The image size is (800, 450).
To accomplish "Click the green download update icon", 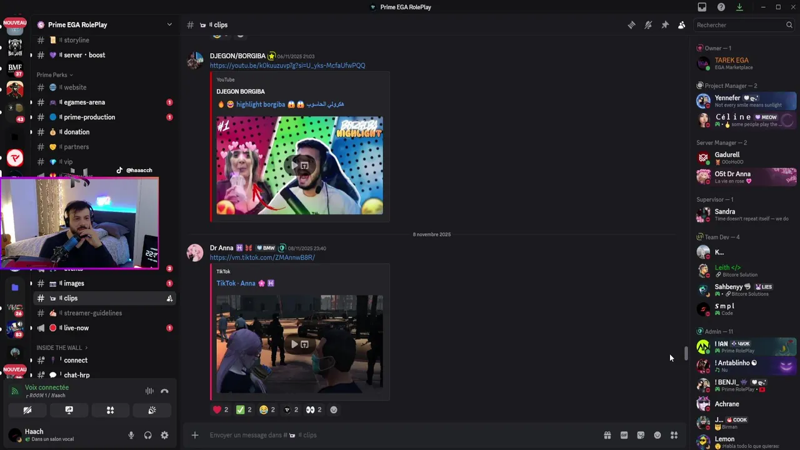I will click(x=739, y=7).
